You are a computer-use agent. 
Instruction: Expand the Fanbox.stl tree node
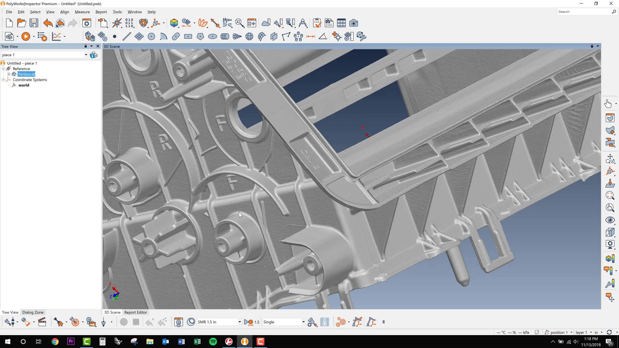[x=9, y=74]
